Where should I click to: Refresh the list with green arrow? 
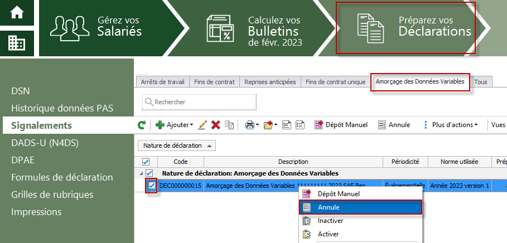(142, 125)
